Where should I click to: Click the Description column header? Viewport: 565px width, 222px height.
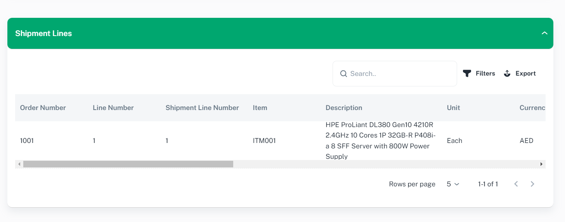tap(344, 108)
